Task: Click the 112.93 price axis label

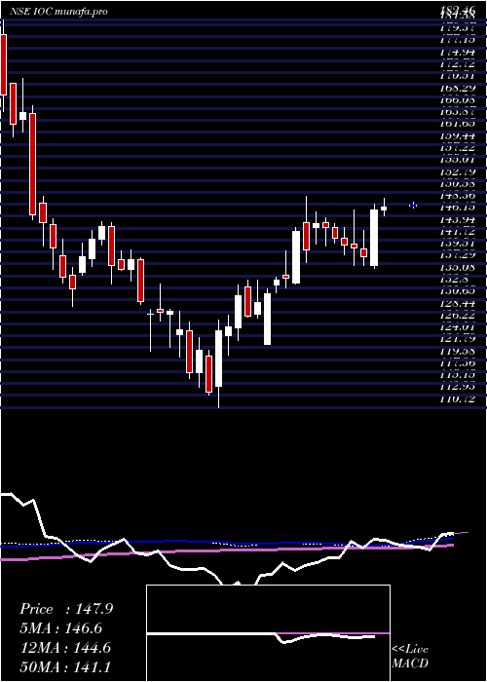Action: (x=457, y=388)
